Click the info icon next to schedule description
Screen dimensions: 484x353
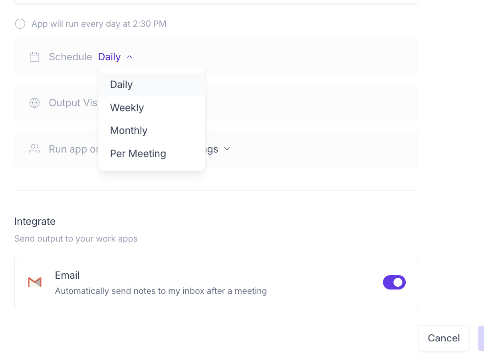(x=20, y=24)
